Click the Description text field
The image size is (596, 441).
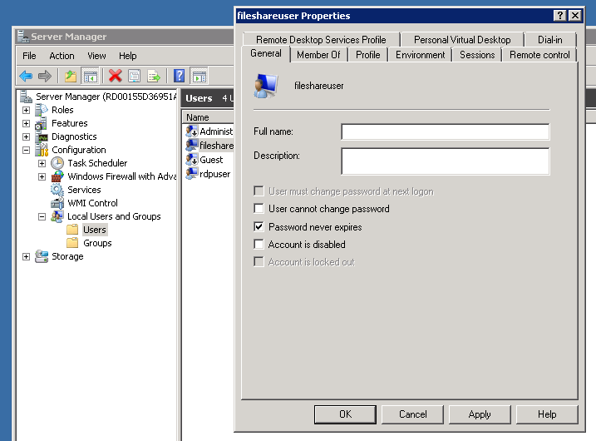tap(445, 161)
